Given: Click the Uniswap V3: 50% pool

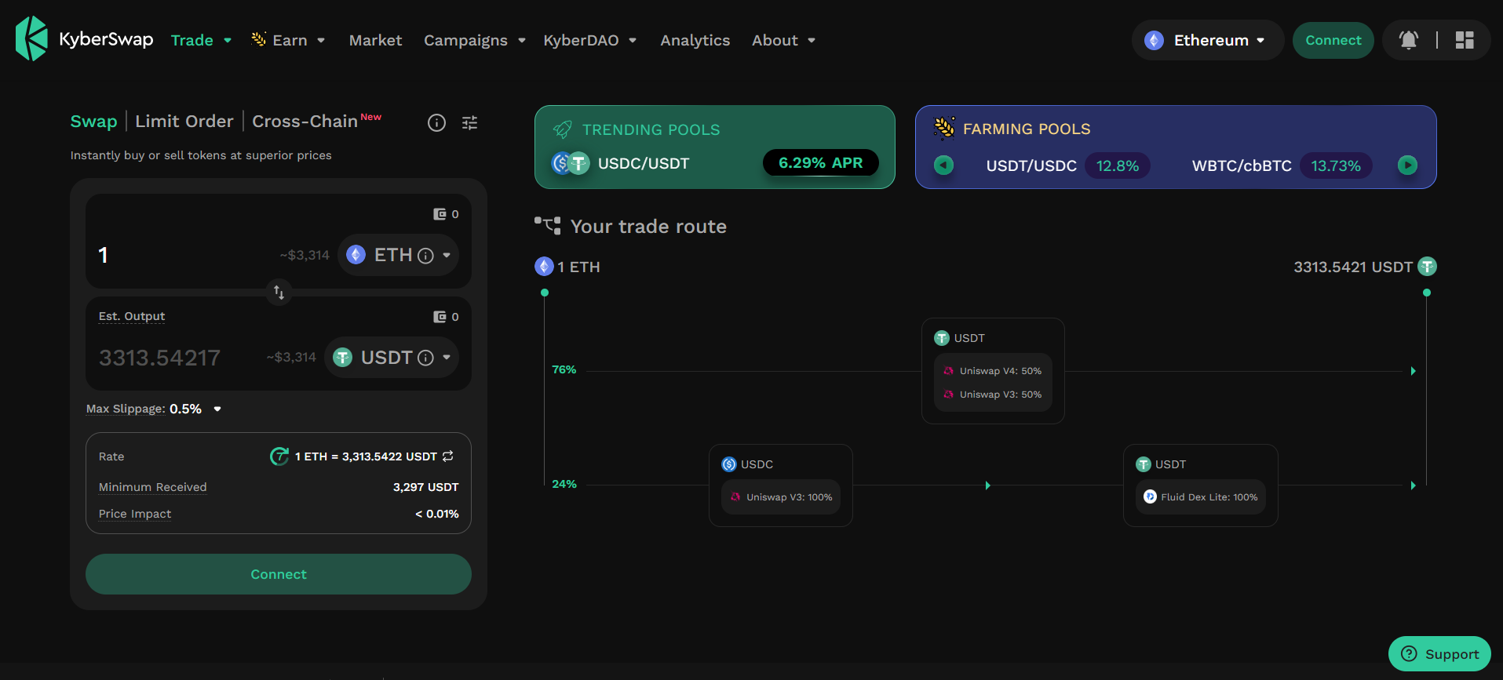Looking at the screenshot, I should [x=993, y=395].
